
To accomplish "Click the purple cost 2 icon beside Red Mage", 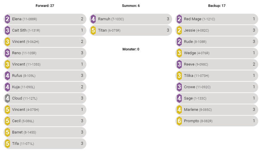I will point(179,19).
